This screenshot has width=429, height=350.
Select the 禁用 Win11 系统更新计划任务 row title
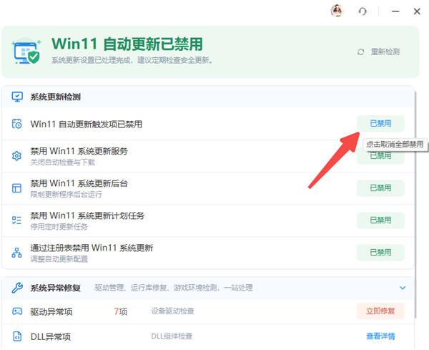87,216
